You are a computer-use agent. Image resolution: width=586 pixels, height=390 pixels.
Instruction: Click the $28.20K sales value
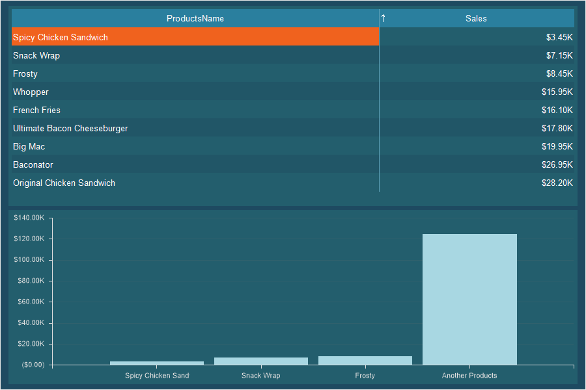(x=559, y=183)
